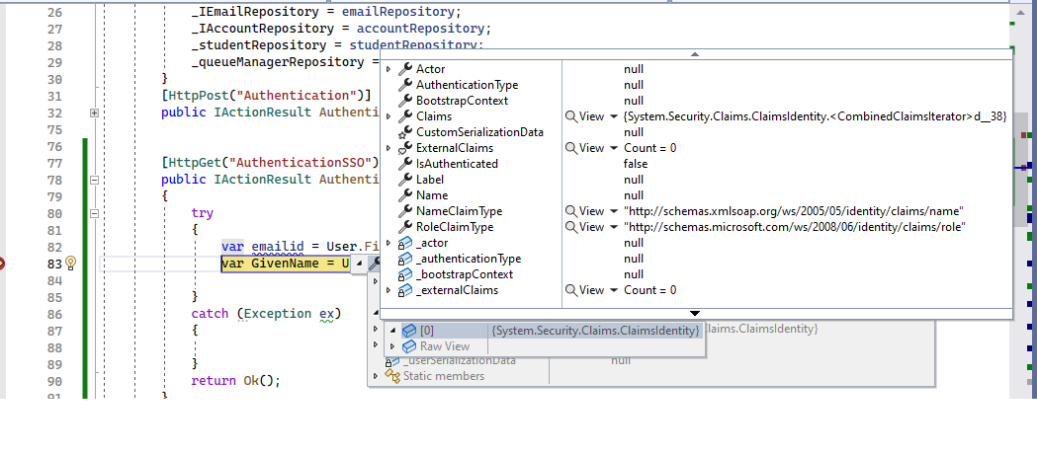
Task: Expand the Static members node
Action: (x=376, y=376)
